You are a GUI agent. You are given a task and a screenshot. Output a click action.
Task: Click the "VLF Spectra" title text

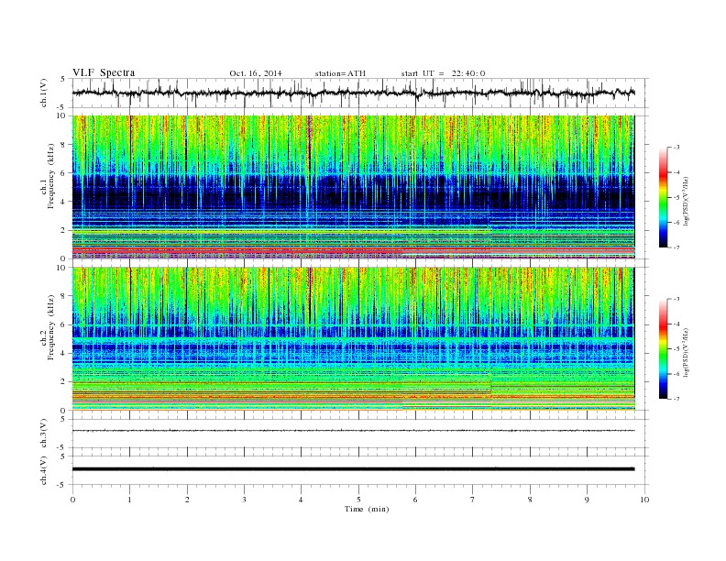click(x=104, y=72)
